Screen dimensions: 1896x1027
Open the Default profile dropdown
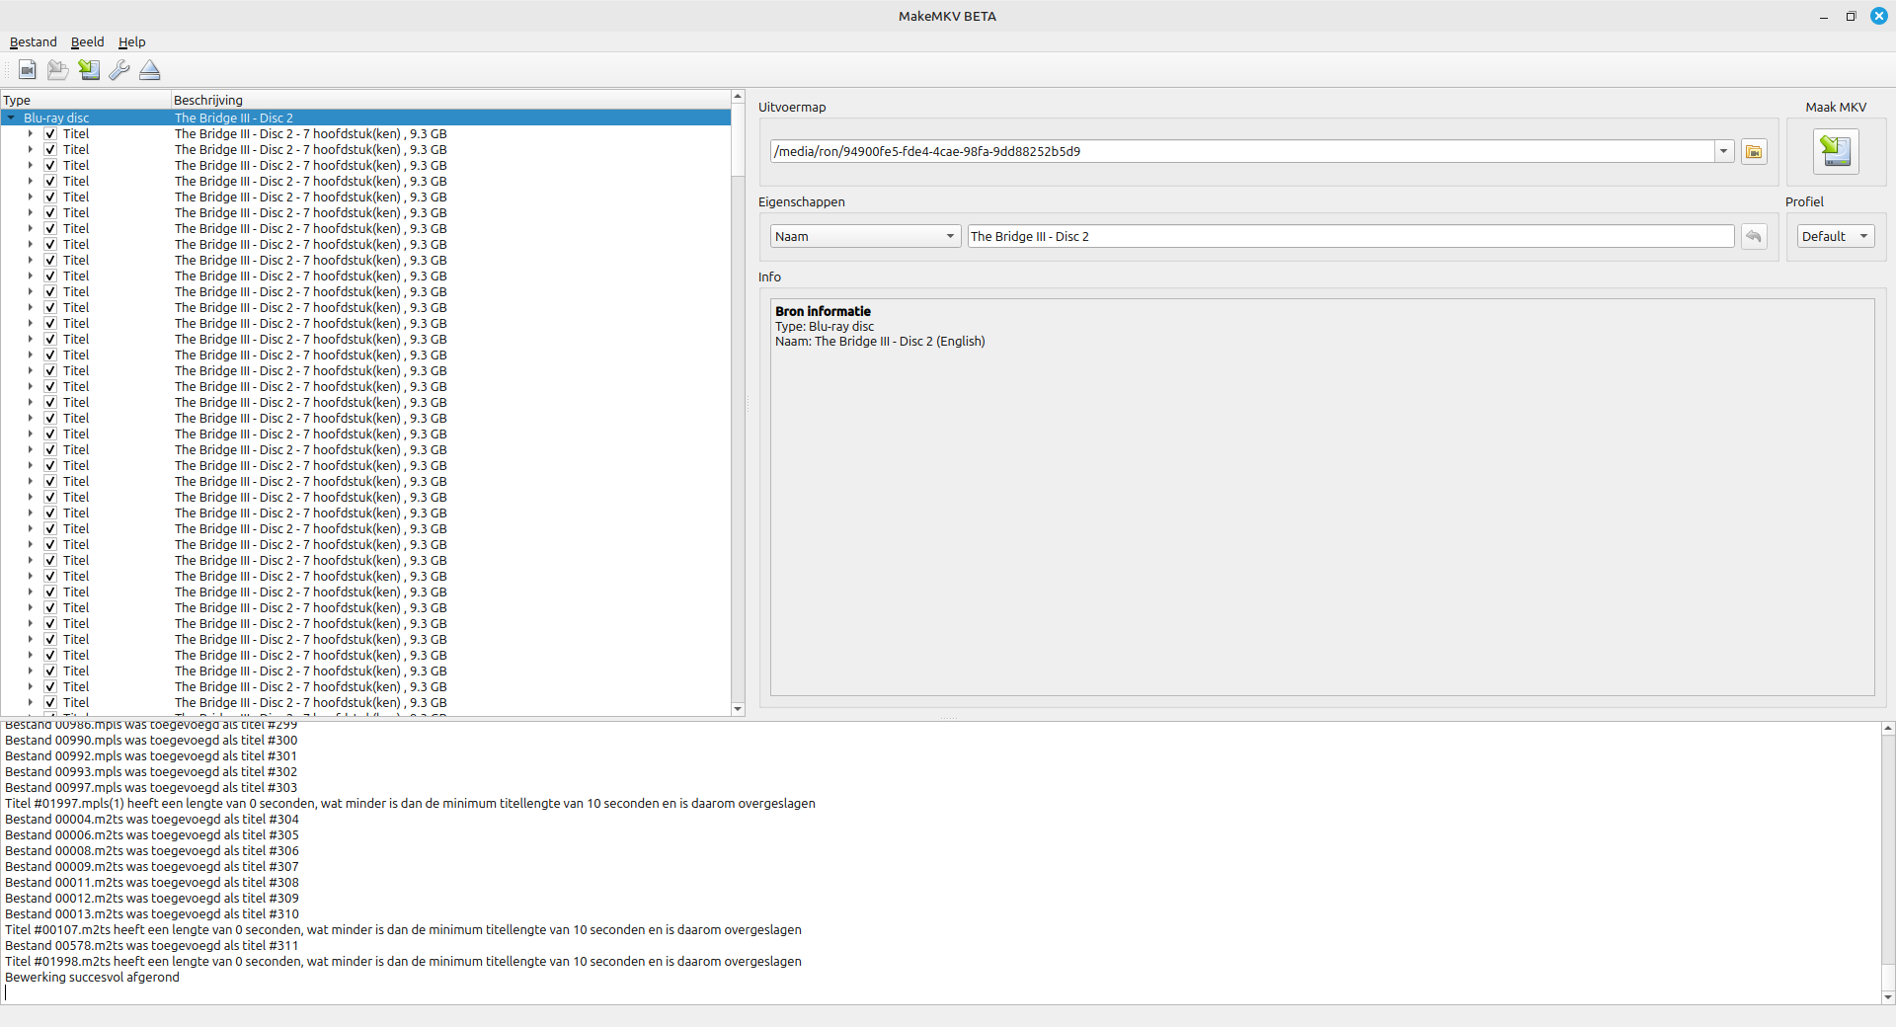(x=1835, y=237)
